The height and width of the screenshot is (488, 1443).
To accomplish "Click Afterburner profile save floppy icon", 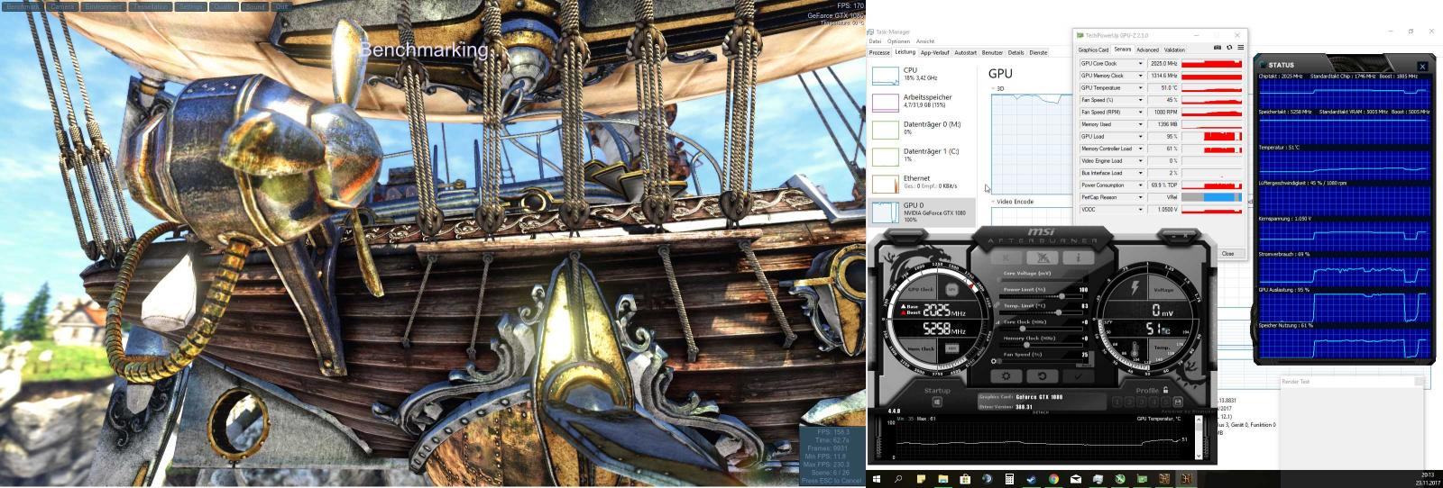I will 1178,402.
